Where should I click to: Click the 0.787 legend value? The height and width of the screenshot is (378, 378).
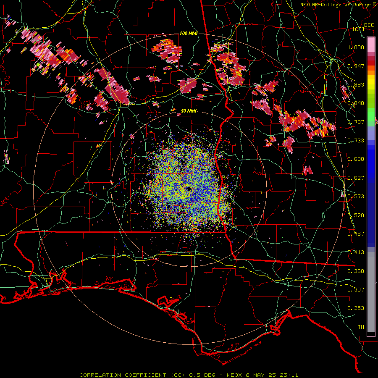click(356, 122)
